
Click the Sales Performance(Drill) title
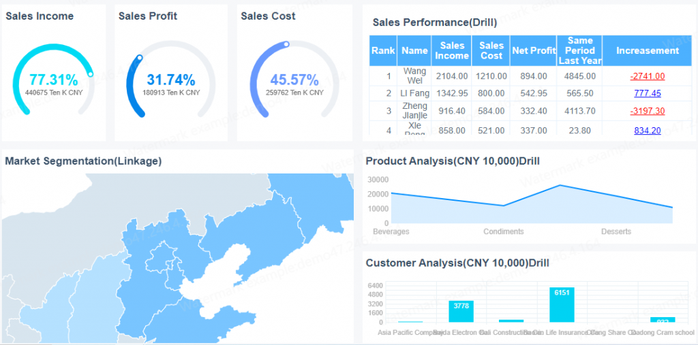tap(434, 22)
